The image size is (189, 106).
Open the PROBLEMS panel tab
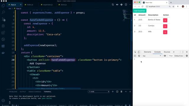pyautogui.click(x=13, y=92)
